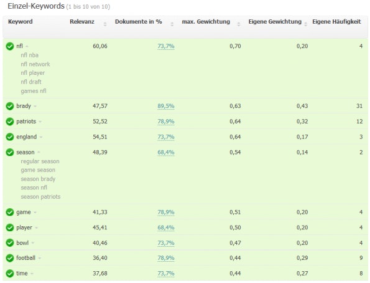Click relevance value 60,06

point(100,46)
